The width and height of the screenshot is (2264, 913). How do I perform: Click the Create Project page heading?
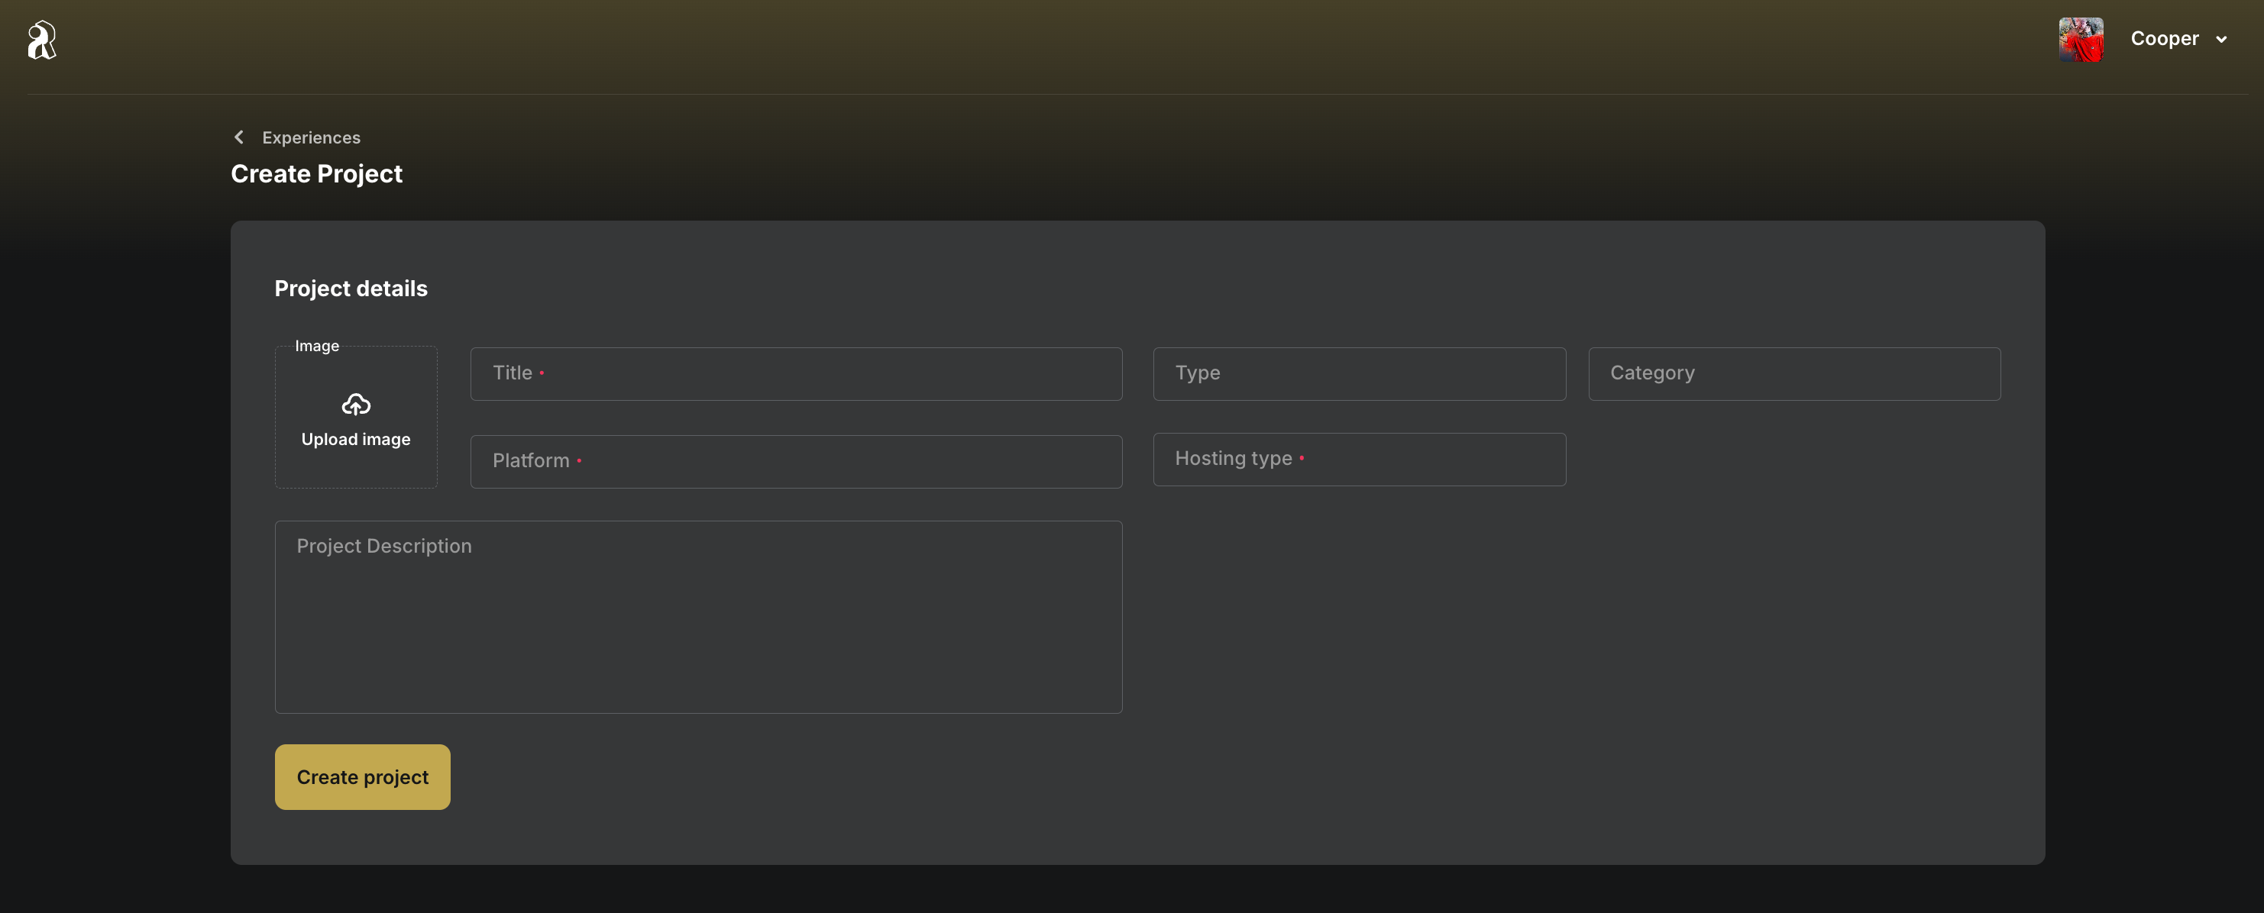click(316, 174)
